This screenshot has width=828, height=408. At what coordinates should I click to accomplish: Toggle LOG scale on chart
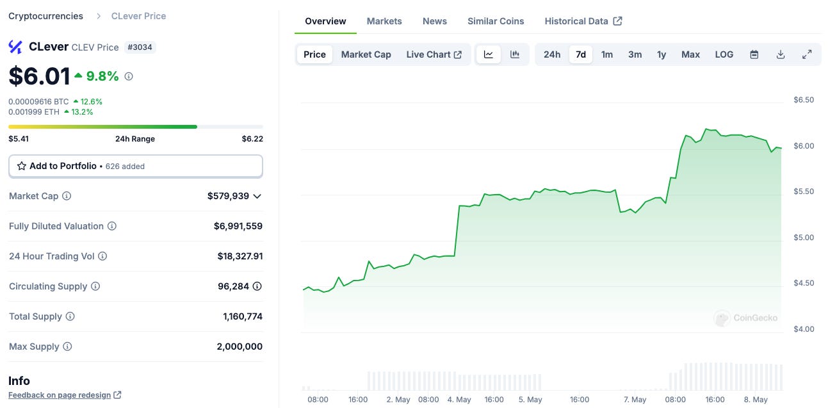click(x=724, y=54)
